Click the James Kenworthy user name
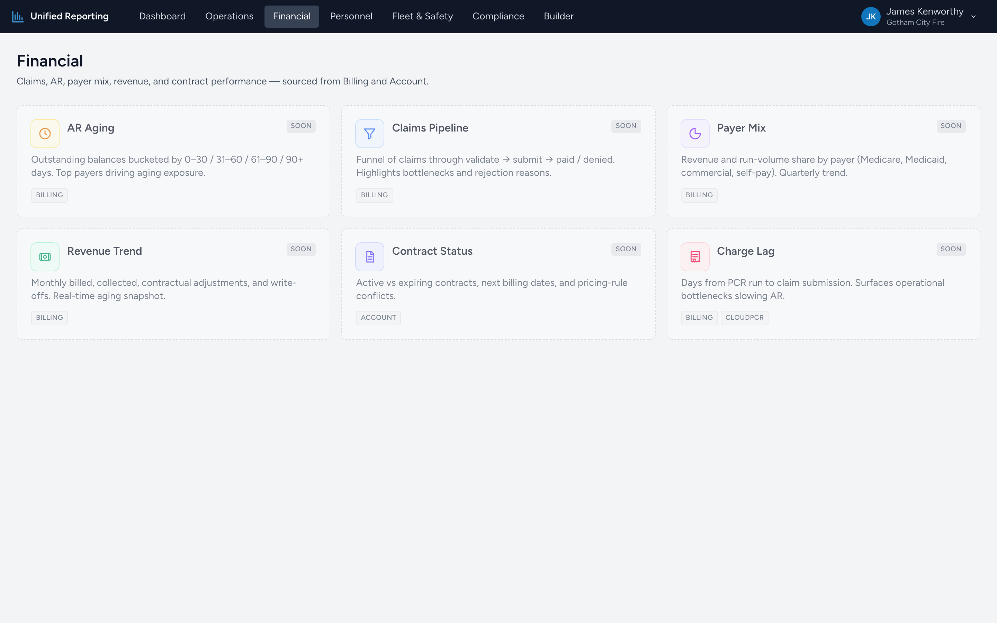The width and height of the screenshot is (997, 623). click(x=925, y=11)
